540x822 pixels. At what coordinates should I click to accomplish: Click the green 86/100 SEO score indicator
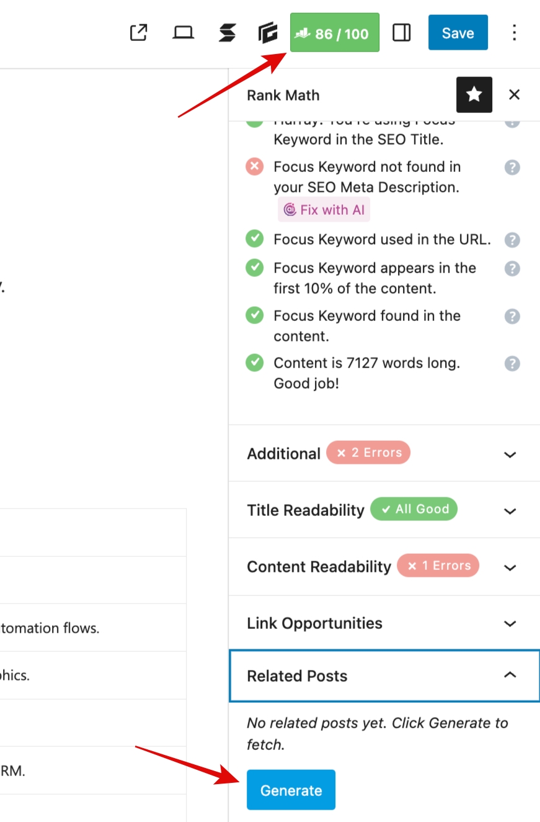(334, 32)
